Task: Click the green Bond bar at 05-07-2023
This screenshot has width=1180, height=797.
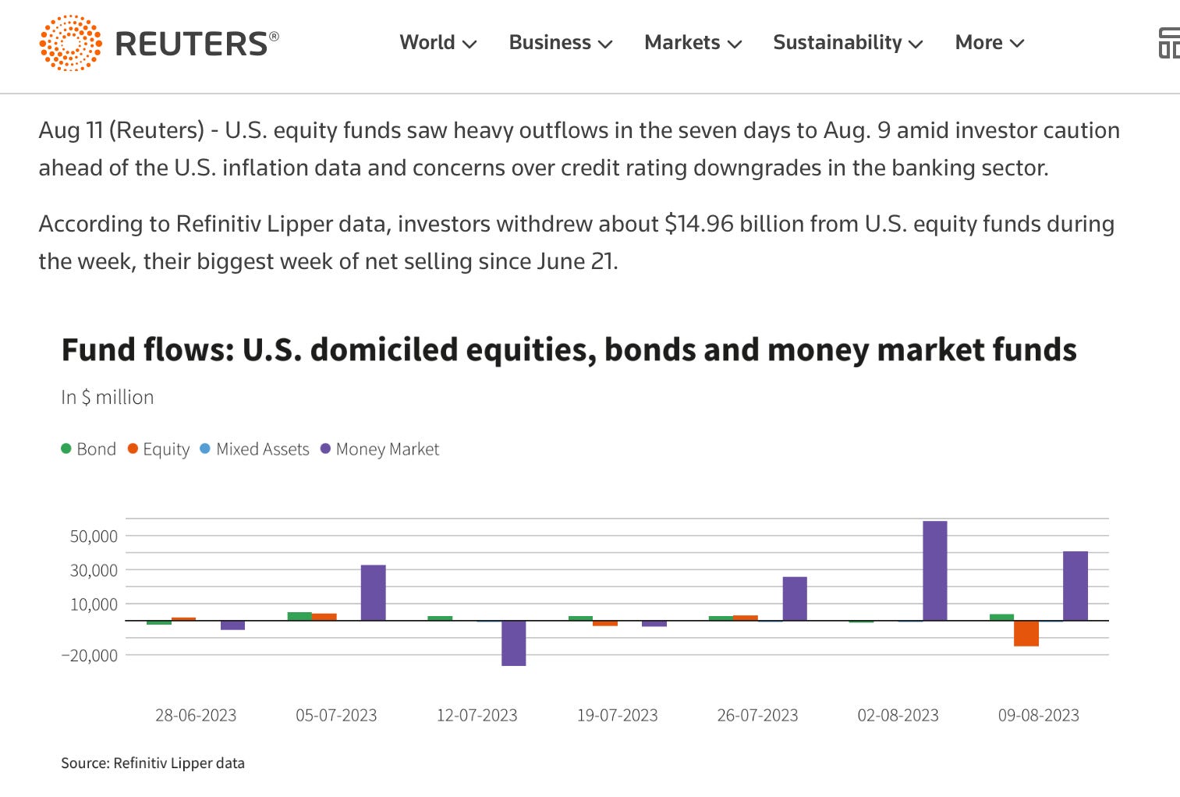Action: coord(299,617)
